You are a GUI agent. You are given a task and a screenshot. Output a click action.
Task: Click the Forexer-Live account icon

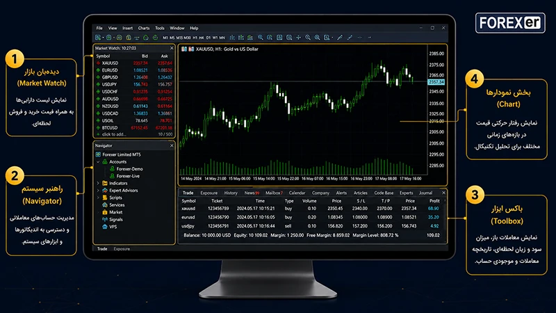coord(112,176)
